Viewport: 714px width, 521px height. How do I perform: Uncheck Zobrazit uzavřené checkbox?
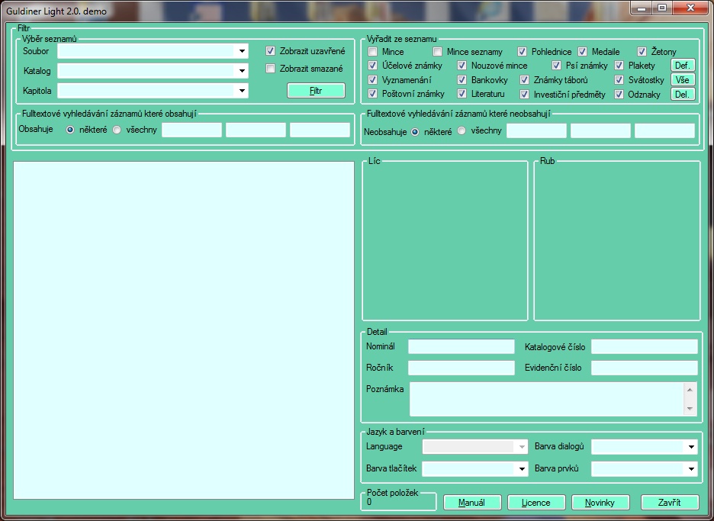click(x=270, y=51)
